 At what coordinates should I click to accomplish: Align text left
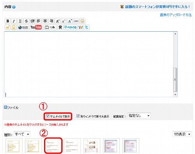[x=39, y=21]
